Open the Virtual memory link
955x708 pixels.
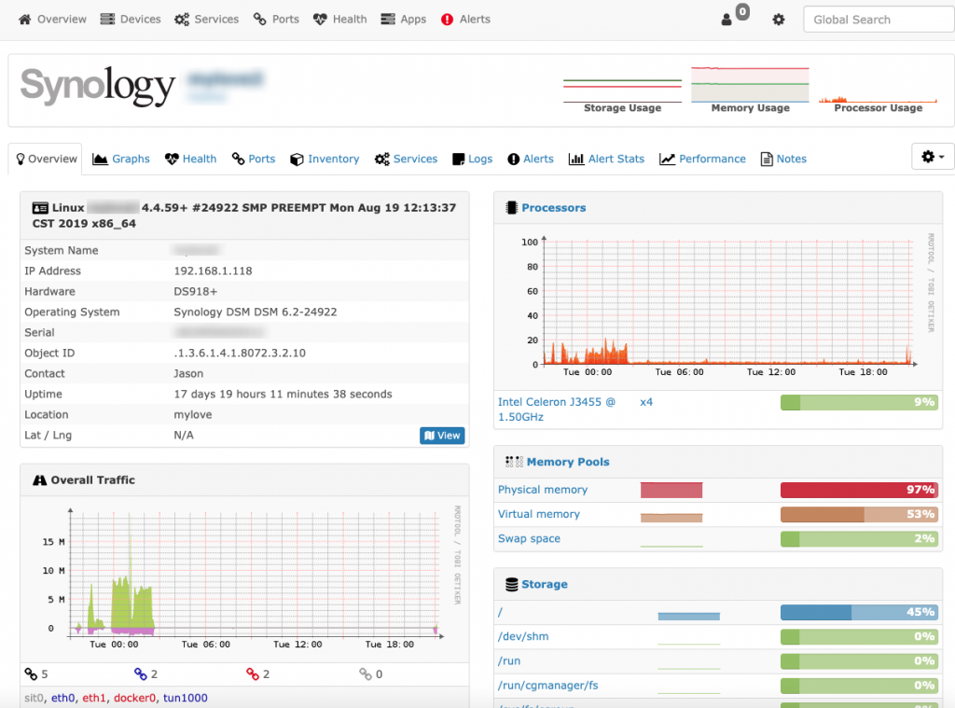[539, 514]
